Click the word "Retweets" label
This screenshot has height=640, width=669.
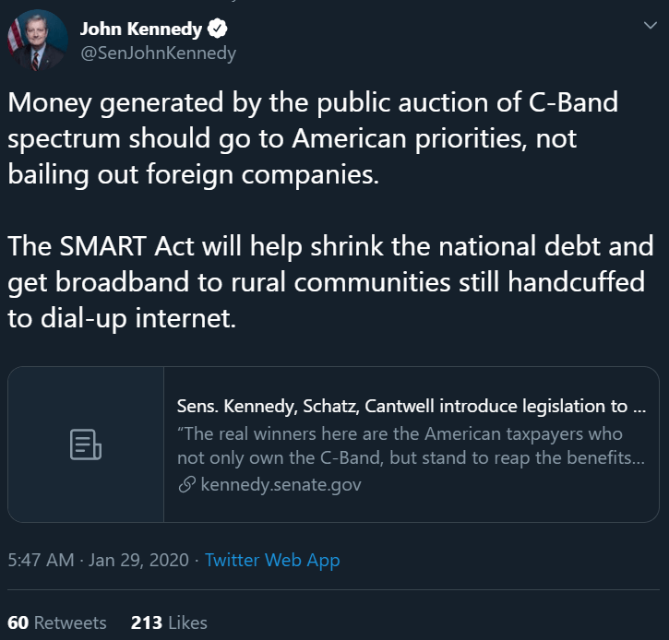tap(71, 622)
